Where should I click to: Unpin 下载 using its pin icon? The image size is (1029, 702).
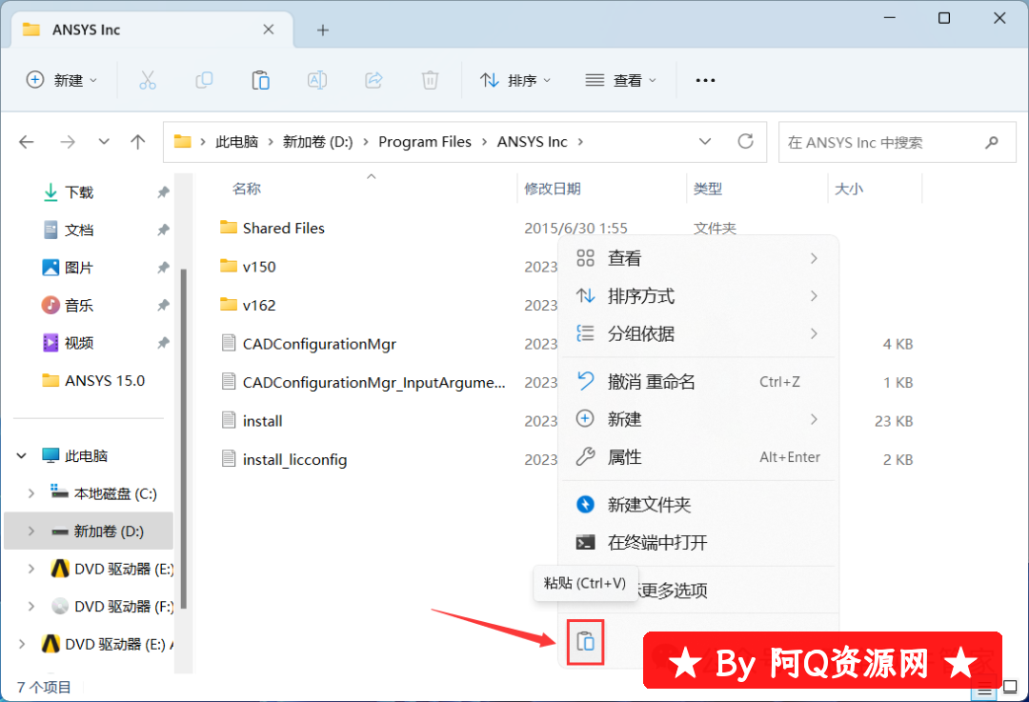[163, 192]
